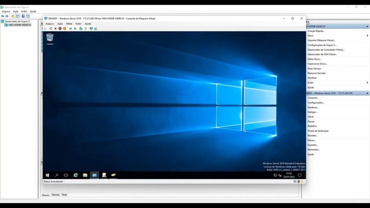The image size is (370, 208).
Task: Open Server Manager from guest taskbar
Action: (95, 175)
